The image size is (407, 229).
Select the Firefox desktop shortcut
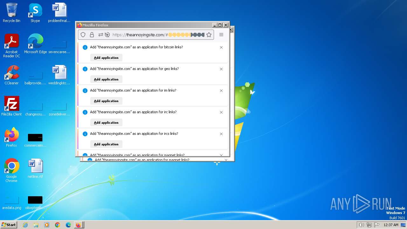pyautogui.click(x=11, y=137)
